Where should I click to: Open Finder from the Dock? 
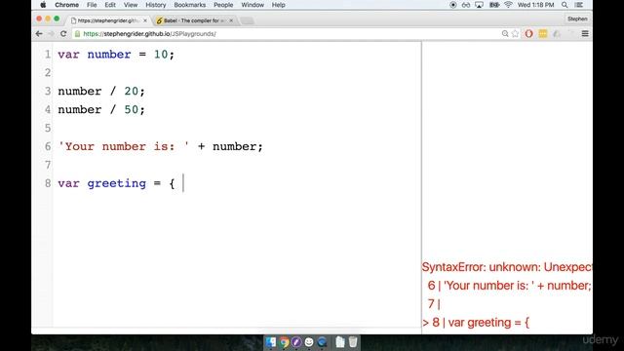(271, 342)
